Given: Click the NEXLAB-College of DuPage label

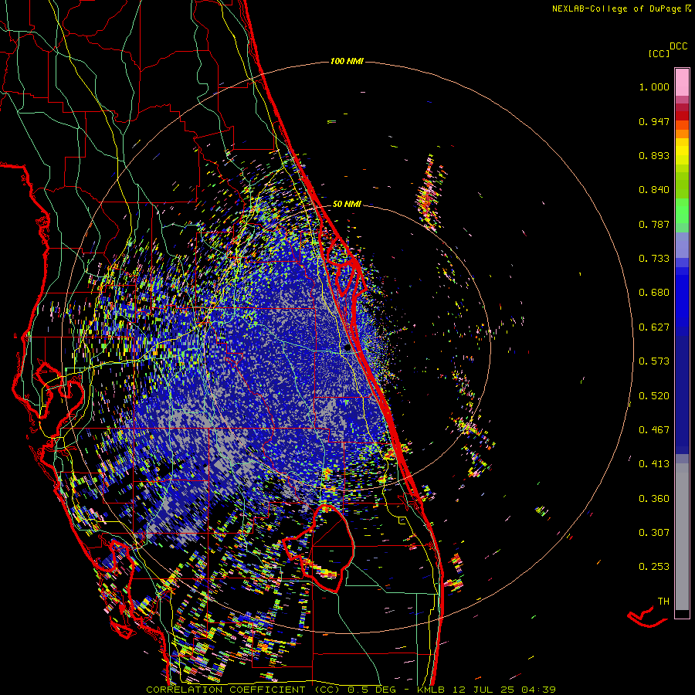Looking at the screenshot, I should click(x=617, y=8).
